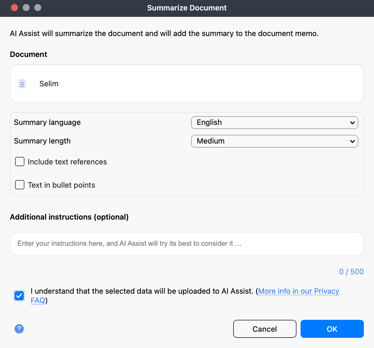Click the Summary language label

point(47,123)
